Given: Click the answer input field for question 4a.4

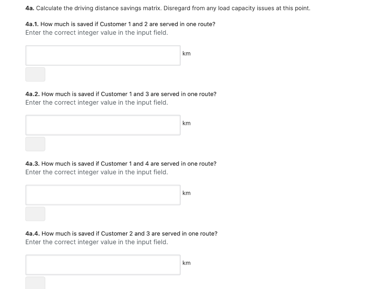Looking at the screenshot, I should [103, 264].
